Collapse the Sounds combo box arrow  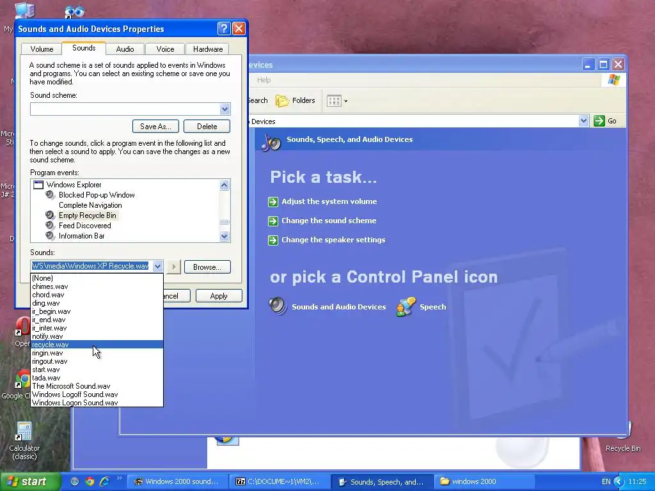(x=157, y=266)
